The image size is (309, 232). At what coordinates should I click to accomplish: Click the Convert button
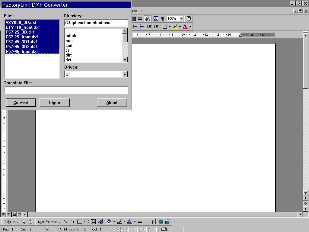pyautogui.click(x=21, y=103)
